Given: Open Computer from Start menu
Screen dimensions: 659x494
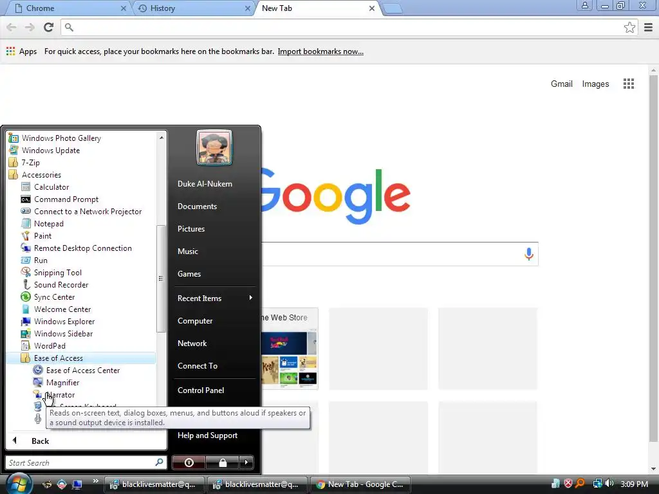Looking at the screenshot, I should tap(195, 321).
